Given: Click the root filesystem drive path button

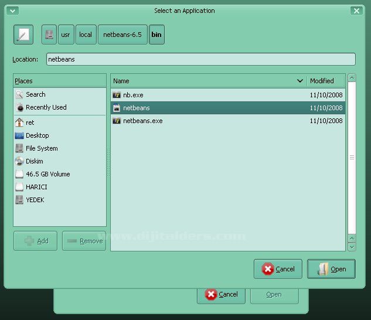Looking at the screenshot, I should point(49,35).
